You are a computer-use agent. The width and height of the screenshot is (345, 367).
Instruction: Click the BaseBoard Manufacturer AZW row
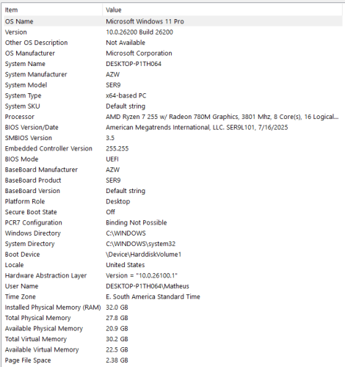point(173,170)
